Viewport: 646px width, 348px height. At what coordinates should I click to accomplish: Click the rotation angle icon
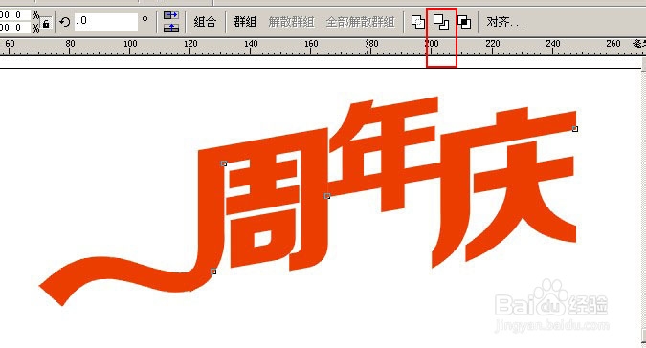click(x=64, y=22)
